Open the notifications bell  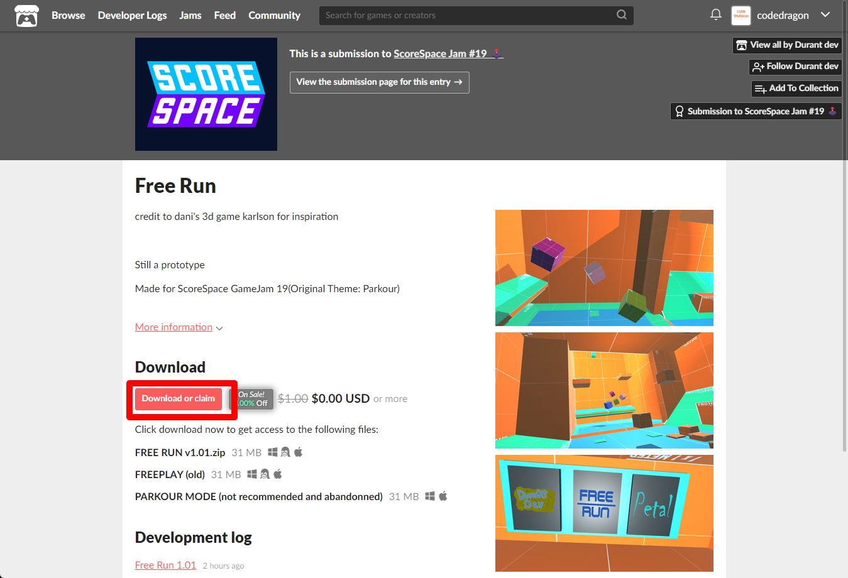pos(715,14)
